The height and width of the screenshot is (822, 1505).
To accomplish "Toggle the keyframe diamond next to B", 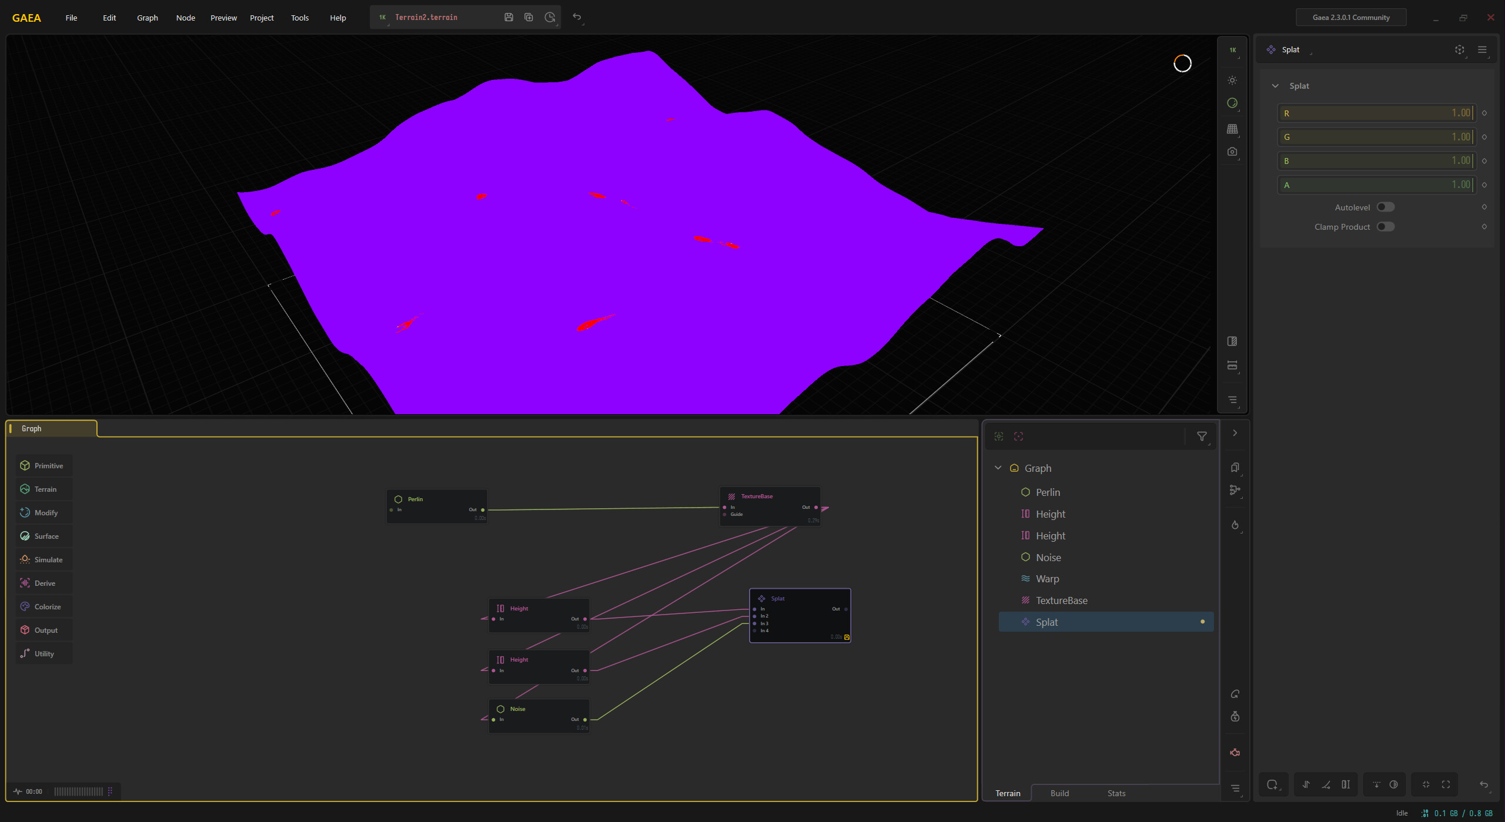I will click(x=1484, y=161).
